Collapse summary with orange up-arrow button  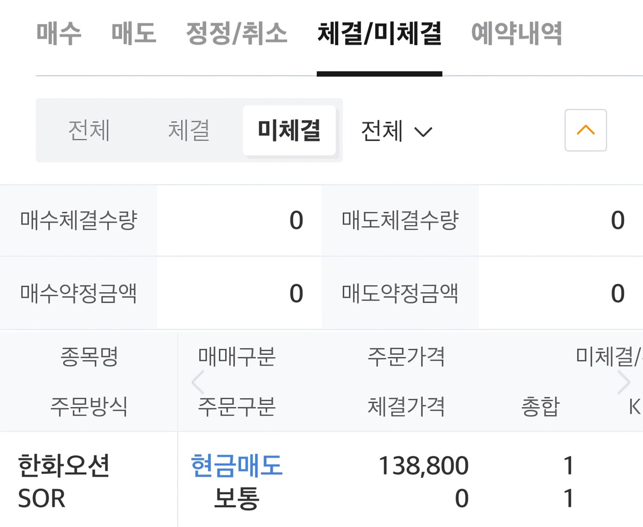(585, 130)
